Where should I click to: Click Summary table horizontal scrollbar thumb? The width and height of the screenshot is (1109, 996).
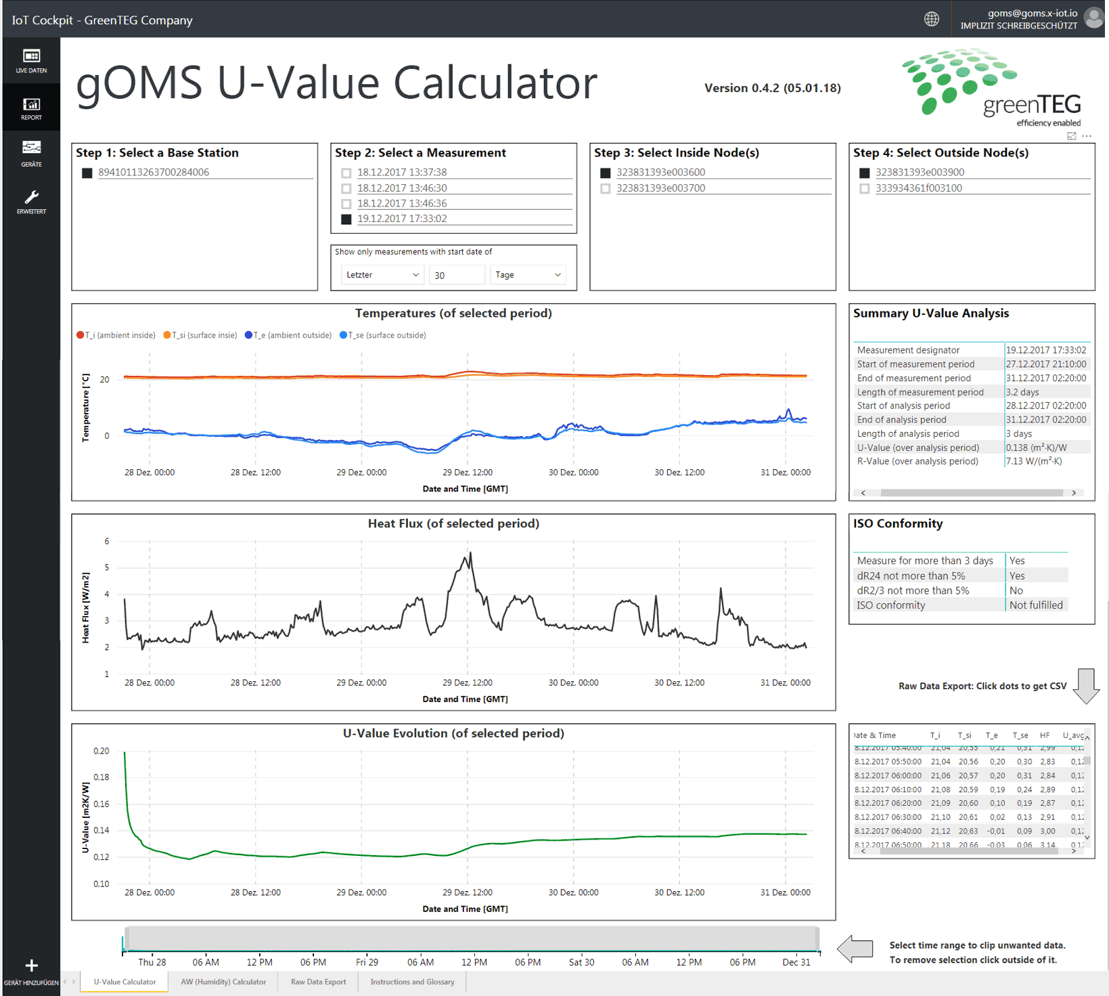pyautogui.click(x=972, y=493)
